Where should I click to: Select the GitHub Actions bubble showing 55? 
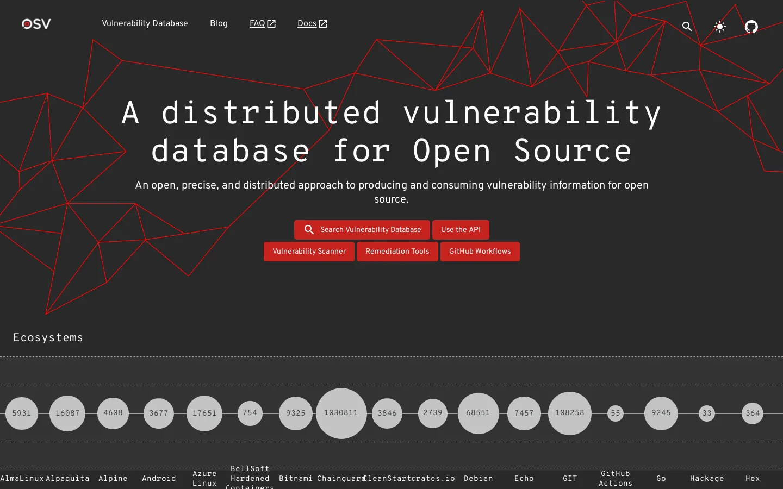tap(616, 413)
